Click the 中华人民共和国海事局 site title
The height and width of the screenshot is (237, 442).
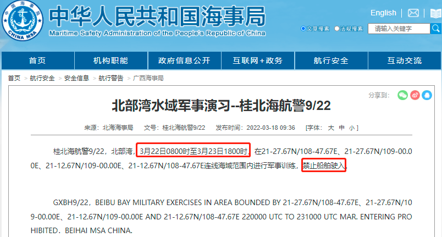pyautogui.click(x=157, y=16)
